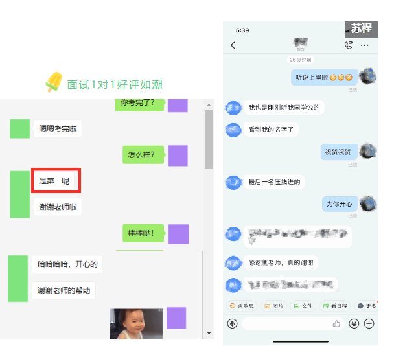This screenshot has height=346, width=405.
Task: Tap the microphone voice input icon
Action: (x=233, y=323)
